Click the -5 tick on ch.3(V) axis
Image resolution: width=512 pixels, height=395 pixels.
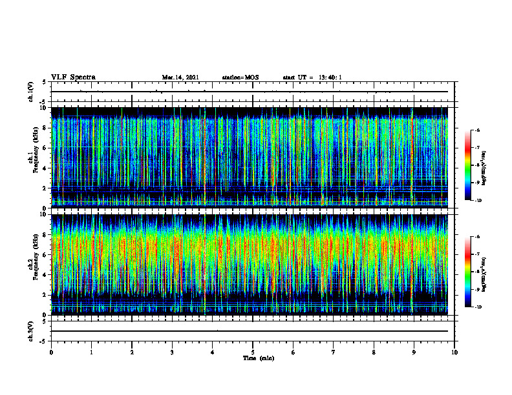43,341
